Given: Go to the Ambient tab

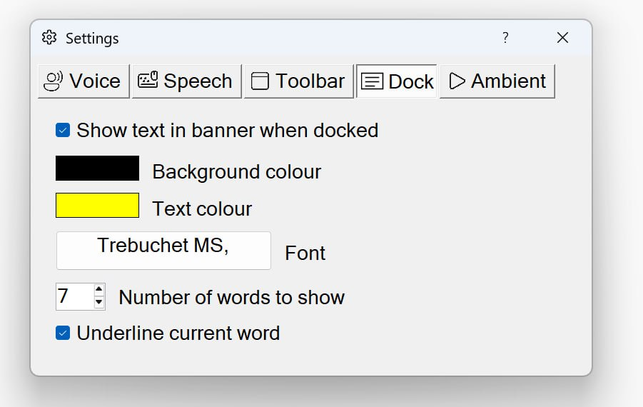Looking at the screenshot, I should point(497,81).
